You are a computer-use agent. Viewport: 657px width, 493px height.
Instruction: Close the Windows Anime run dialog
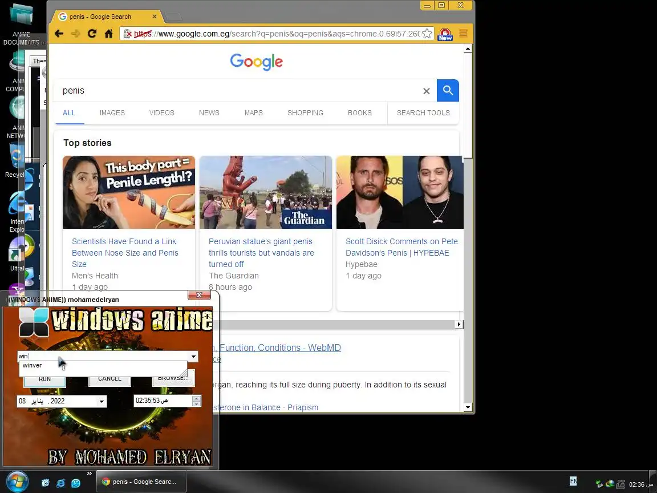[x=199, y=295]
